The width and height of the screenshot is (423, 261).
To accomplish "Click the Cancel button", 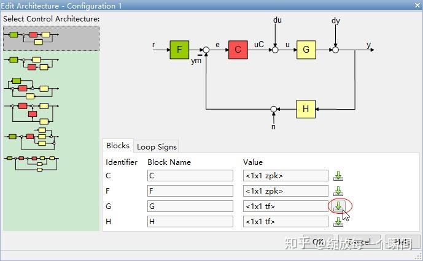I will coord(359,241).
